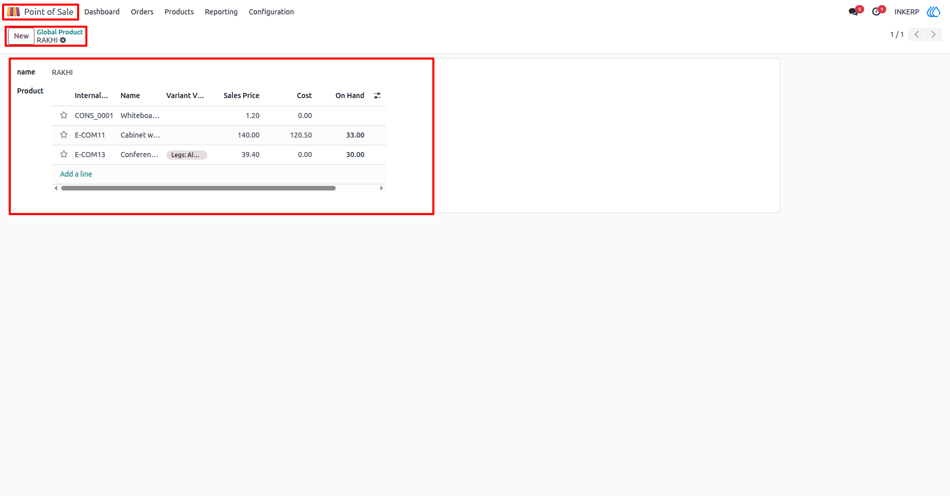Screen dimensions: 950x496
Task: Open the activities clock icon
Action: pos(876,12)
